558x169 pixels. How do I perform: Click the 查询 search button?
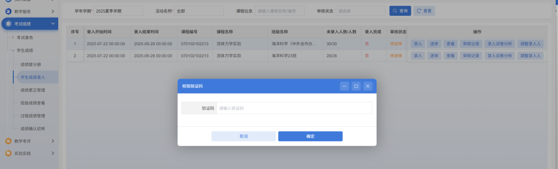pyautogui.click(x=400, y=11)
